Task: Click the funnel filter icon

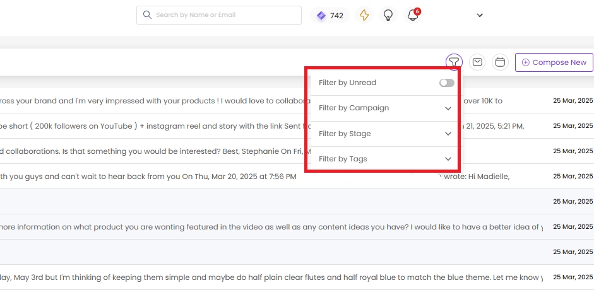Action: [454, 62]
